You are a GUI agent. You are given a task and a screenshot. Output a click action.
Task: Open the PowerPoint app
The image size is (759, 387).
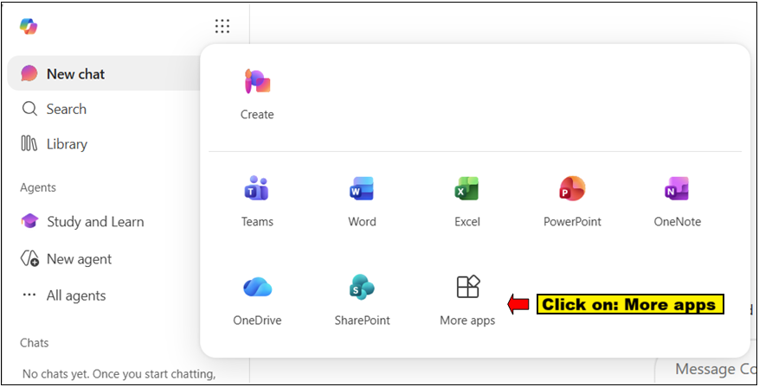click(x=572, y=201)
